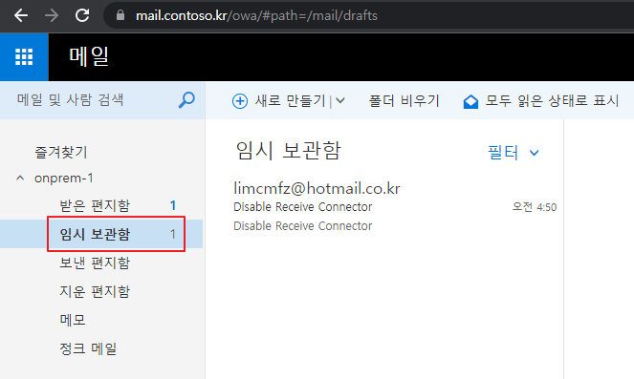Reload the page with the refresh icon
This screenshot has width=634, height=379.
(82, 15)
